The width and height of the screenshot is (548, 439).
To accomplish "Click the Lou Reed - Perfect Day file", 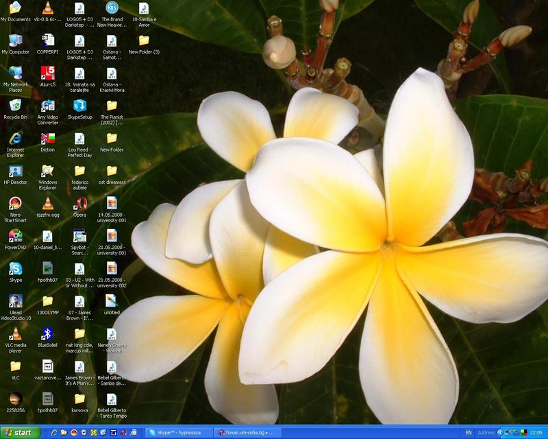I will [79, 138].
